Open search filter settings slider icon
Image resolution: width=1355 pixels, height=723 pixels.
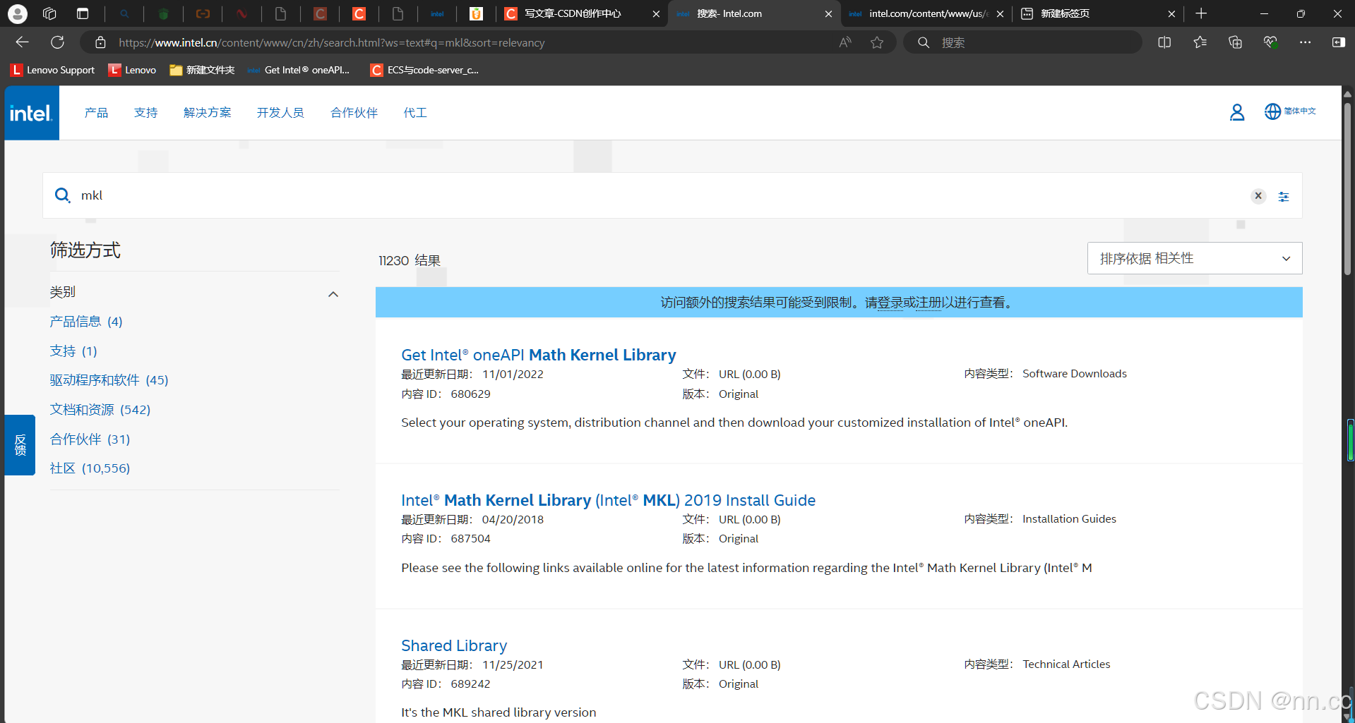(x=1284, y=197)
